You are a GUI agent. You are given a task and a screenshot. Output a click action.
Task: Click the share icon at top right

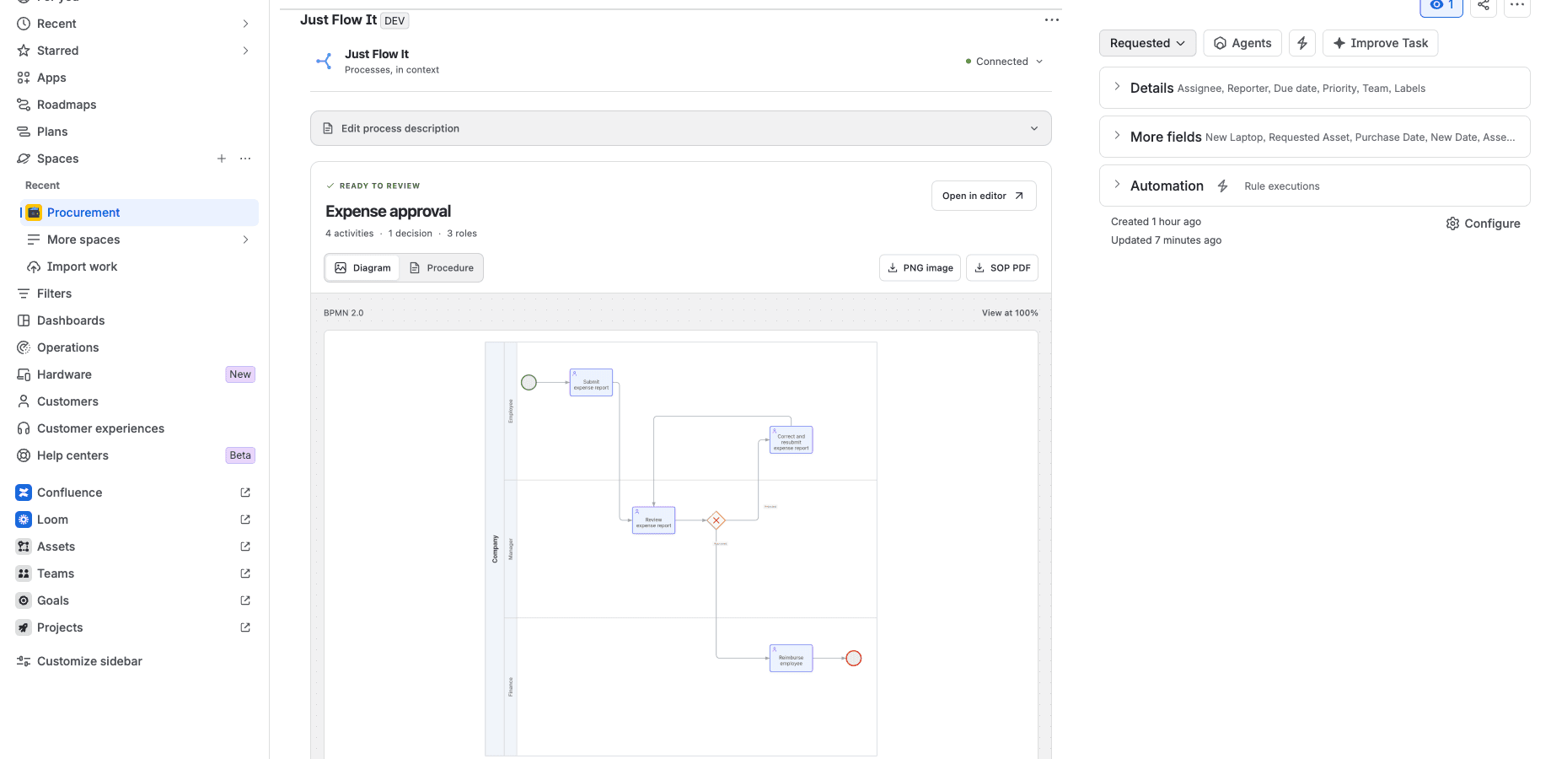tap(1484, 5)
